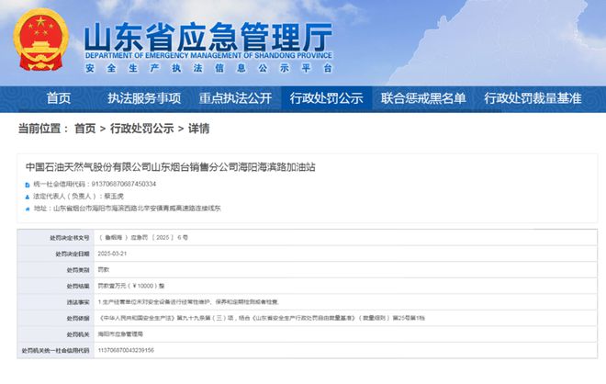Click the legal representative line 法定代表人（负责人）
Image resolution: width=606 pixels, height=384 pixels.
(78, 197)
